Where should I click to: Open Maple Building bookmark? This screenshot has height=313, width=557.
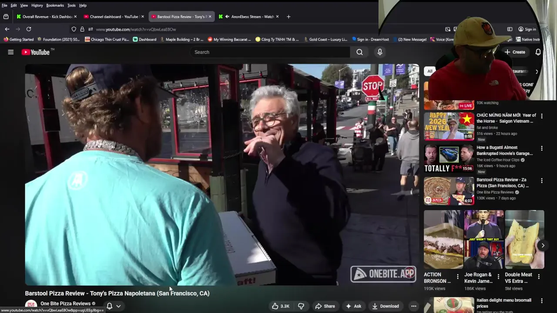coord(182,39)
